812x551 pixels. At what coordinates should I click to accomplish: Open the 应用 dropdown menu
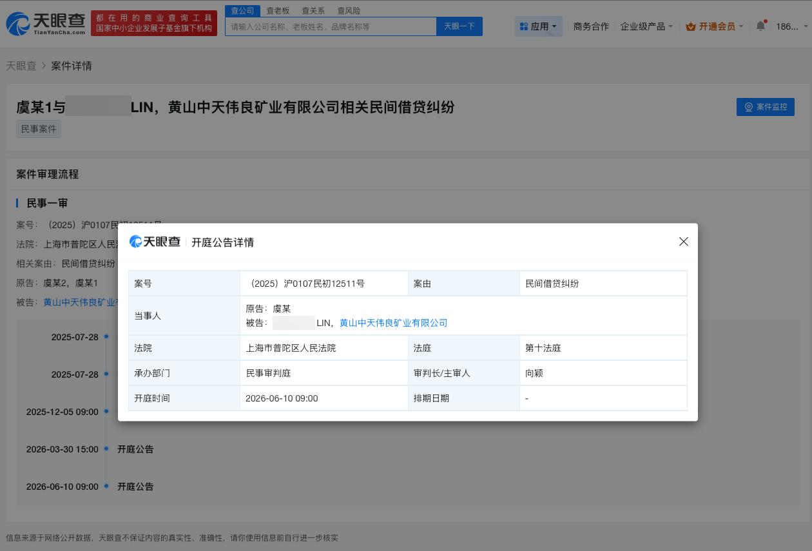(x=539, y=26)
